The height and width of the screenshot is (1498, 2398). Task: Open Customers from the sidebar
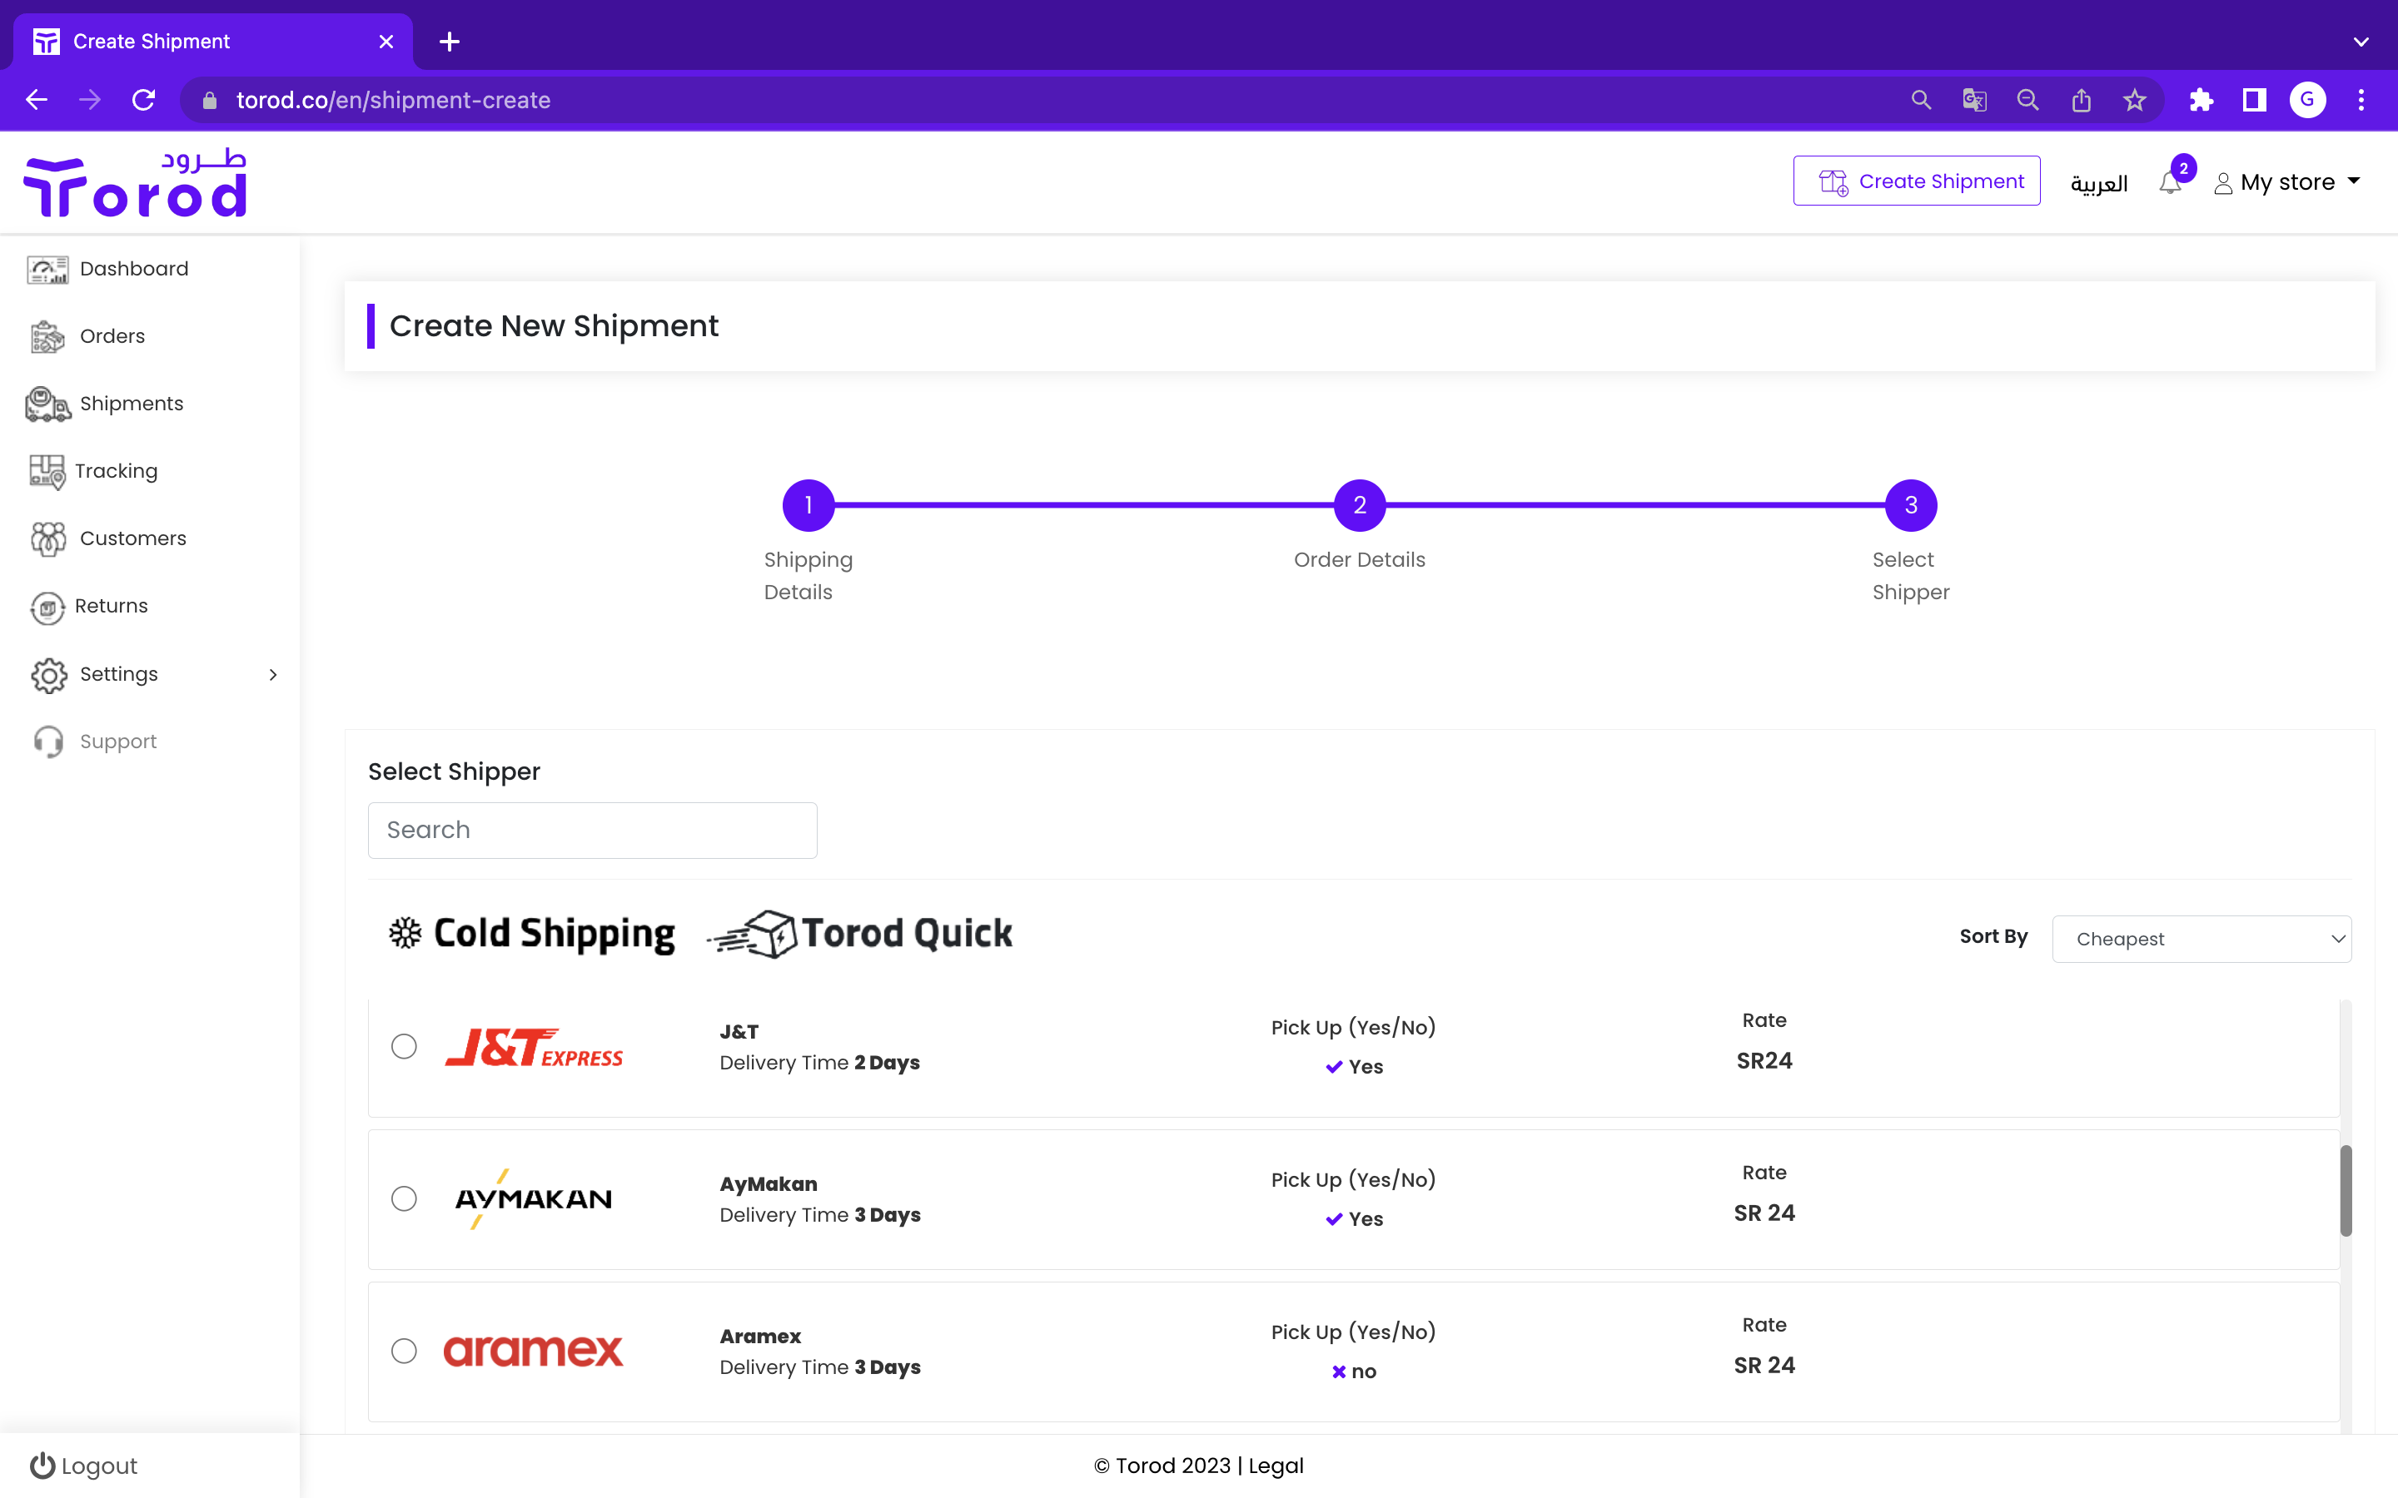click(132, 538)
